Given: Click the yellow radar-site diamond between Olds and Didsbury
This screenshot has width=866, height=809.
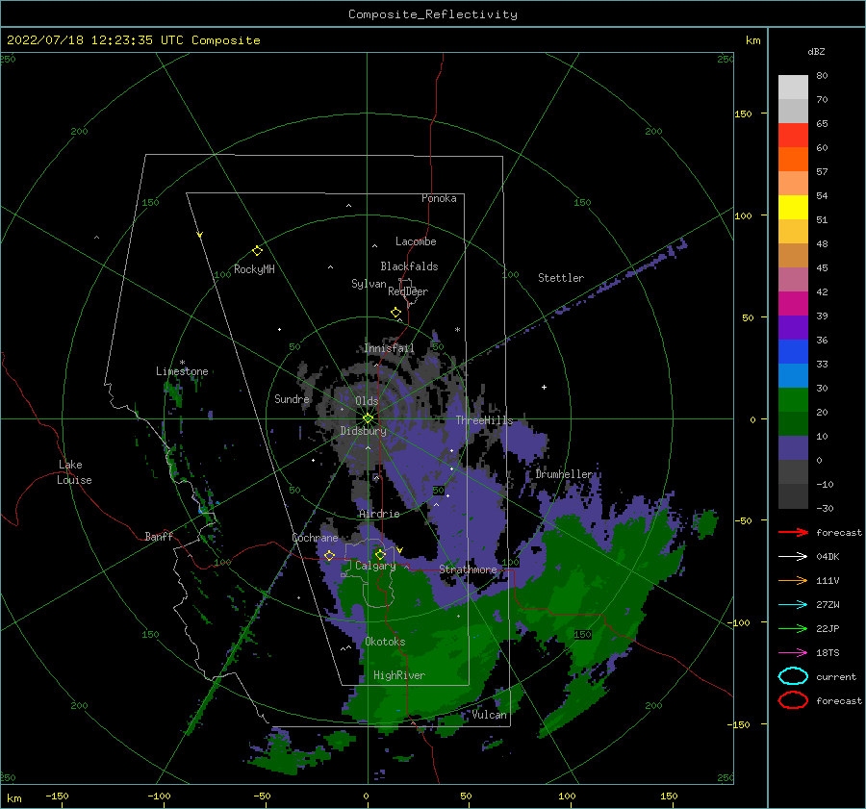Looking at the screenshot, I should click(368, 418).
